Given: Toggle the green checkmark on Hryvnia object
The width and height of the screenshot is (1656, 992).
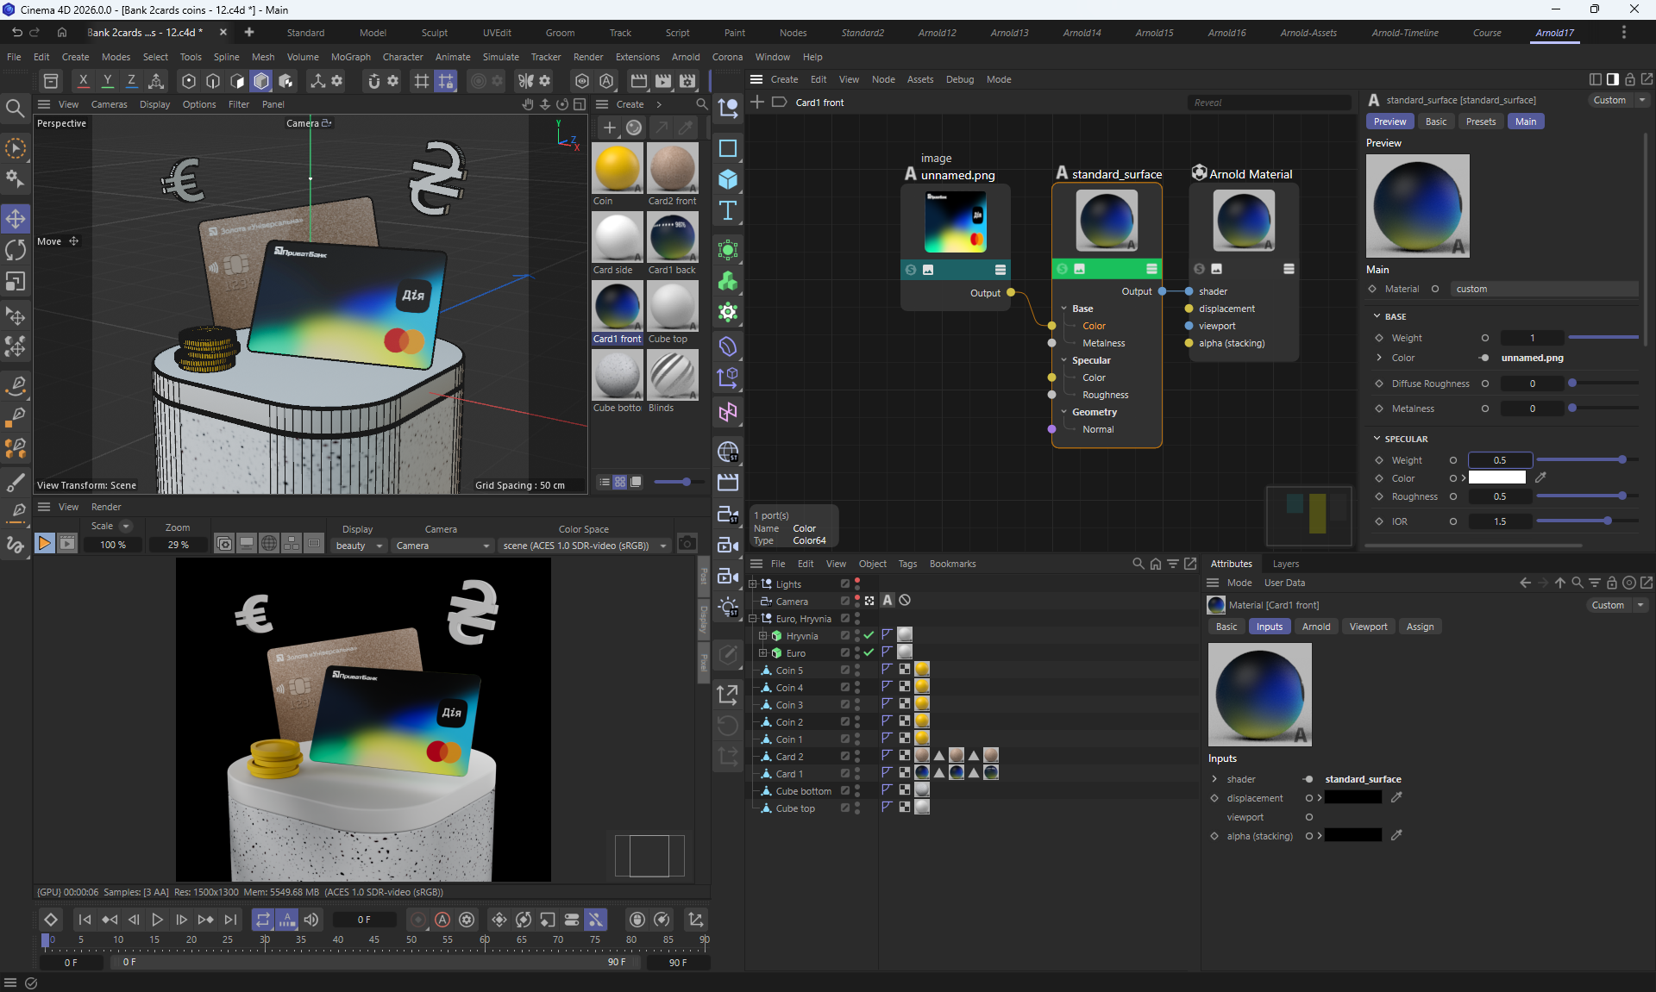Looking at the screenshot, I should pyautogui.click(x=869, y=635).
